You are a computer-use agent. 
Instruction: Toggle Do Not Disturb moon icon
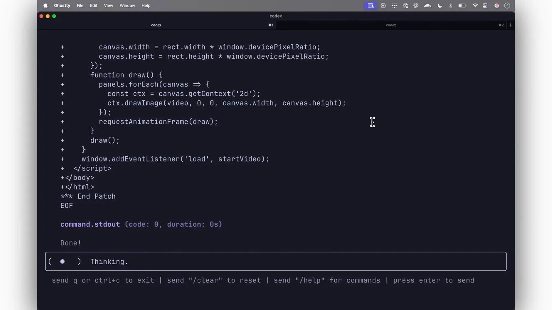(440, 6)
